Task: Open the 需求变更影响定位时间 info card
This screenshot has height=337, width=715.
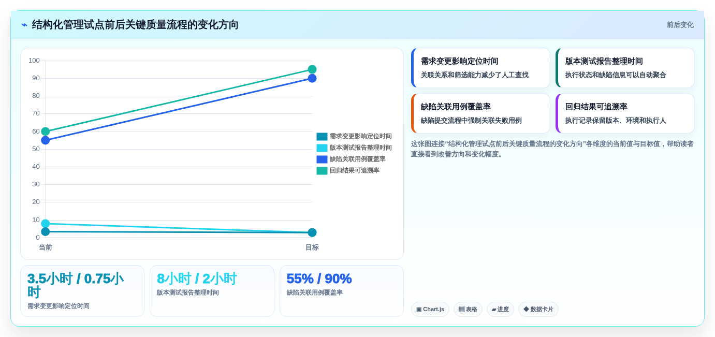Action: click(480, 68)
